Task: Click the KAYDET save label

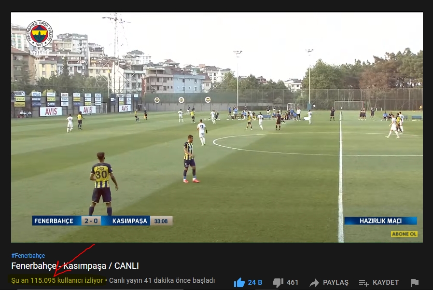Action: point(386,283)
